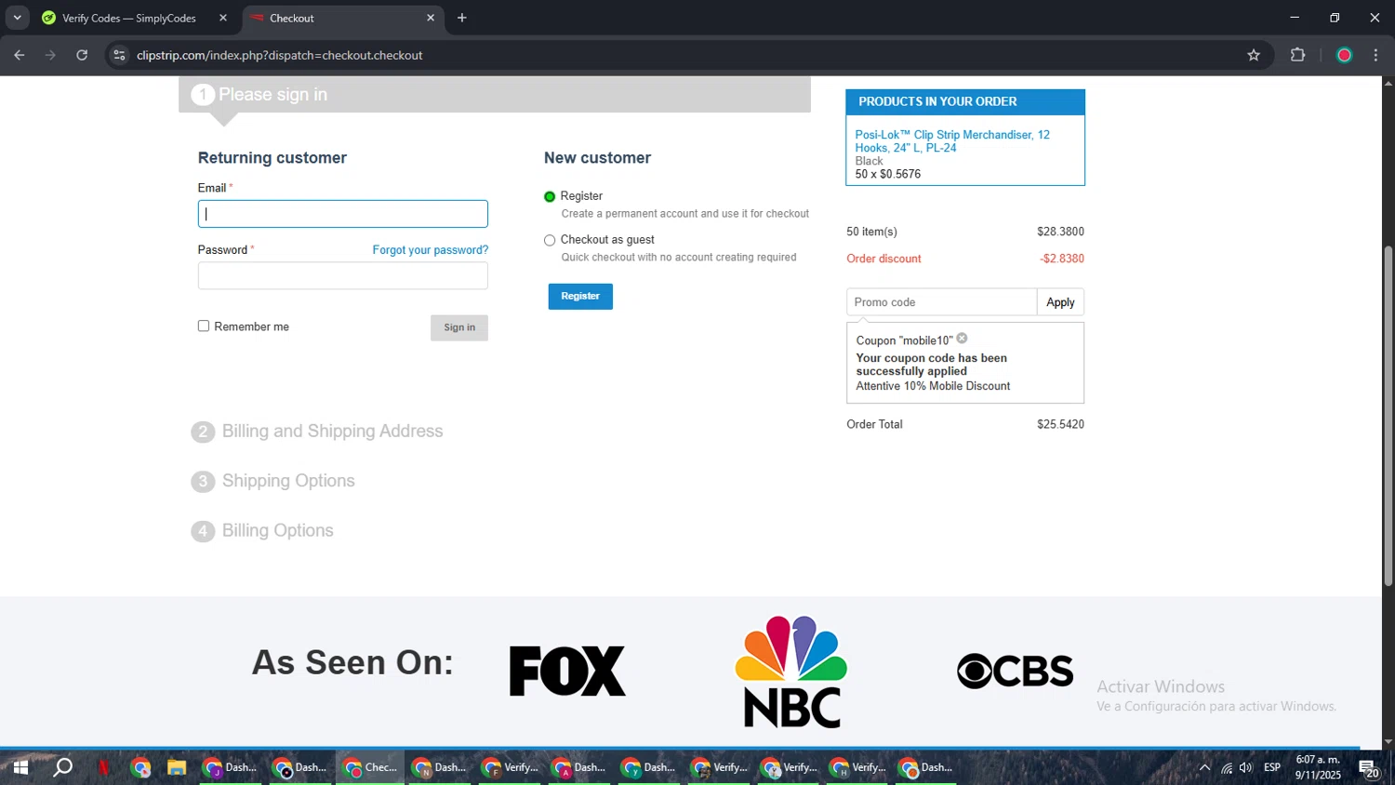Screen dimensions: 1395x785
Task: Click the 50 item(s) subtotal line
Action: click(x=965, y=232)
